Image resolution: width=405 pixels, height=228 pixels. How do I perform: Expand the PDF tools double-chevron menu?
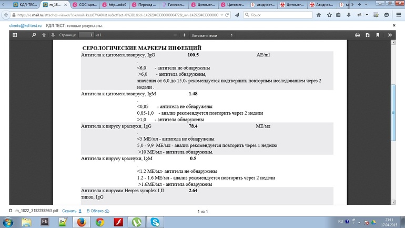pos(390,35)
